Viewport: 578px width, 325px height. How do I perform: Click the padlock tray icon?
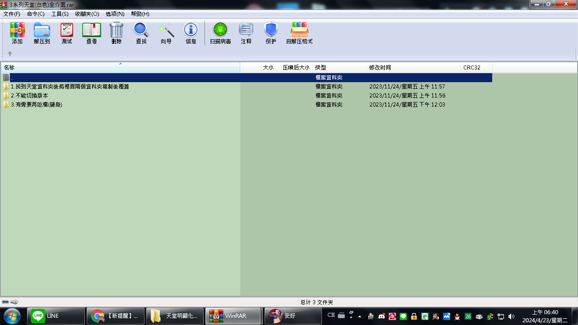[x=414, y=316]
